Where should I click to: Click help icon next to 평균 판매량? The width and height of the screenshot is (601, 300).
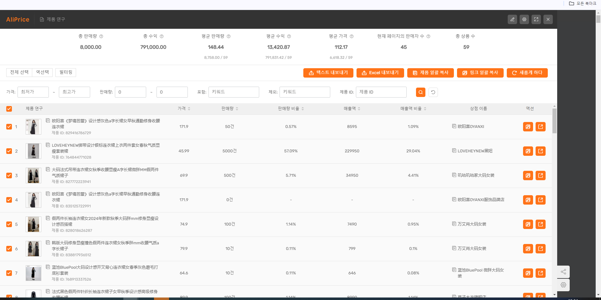pos(229,36)
